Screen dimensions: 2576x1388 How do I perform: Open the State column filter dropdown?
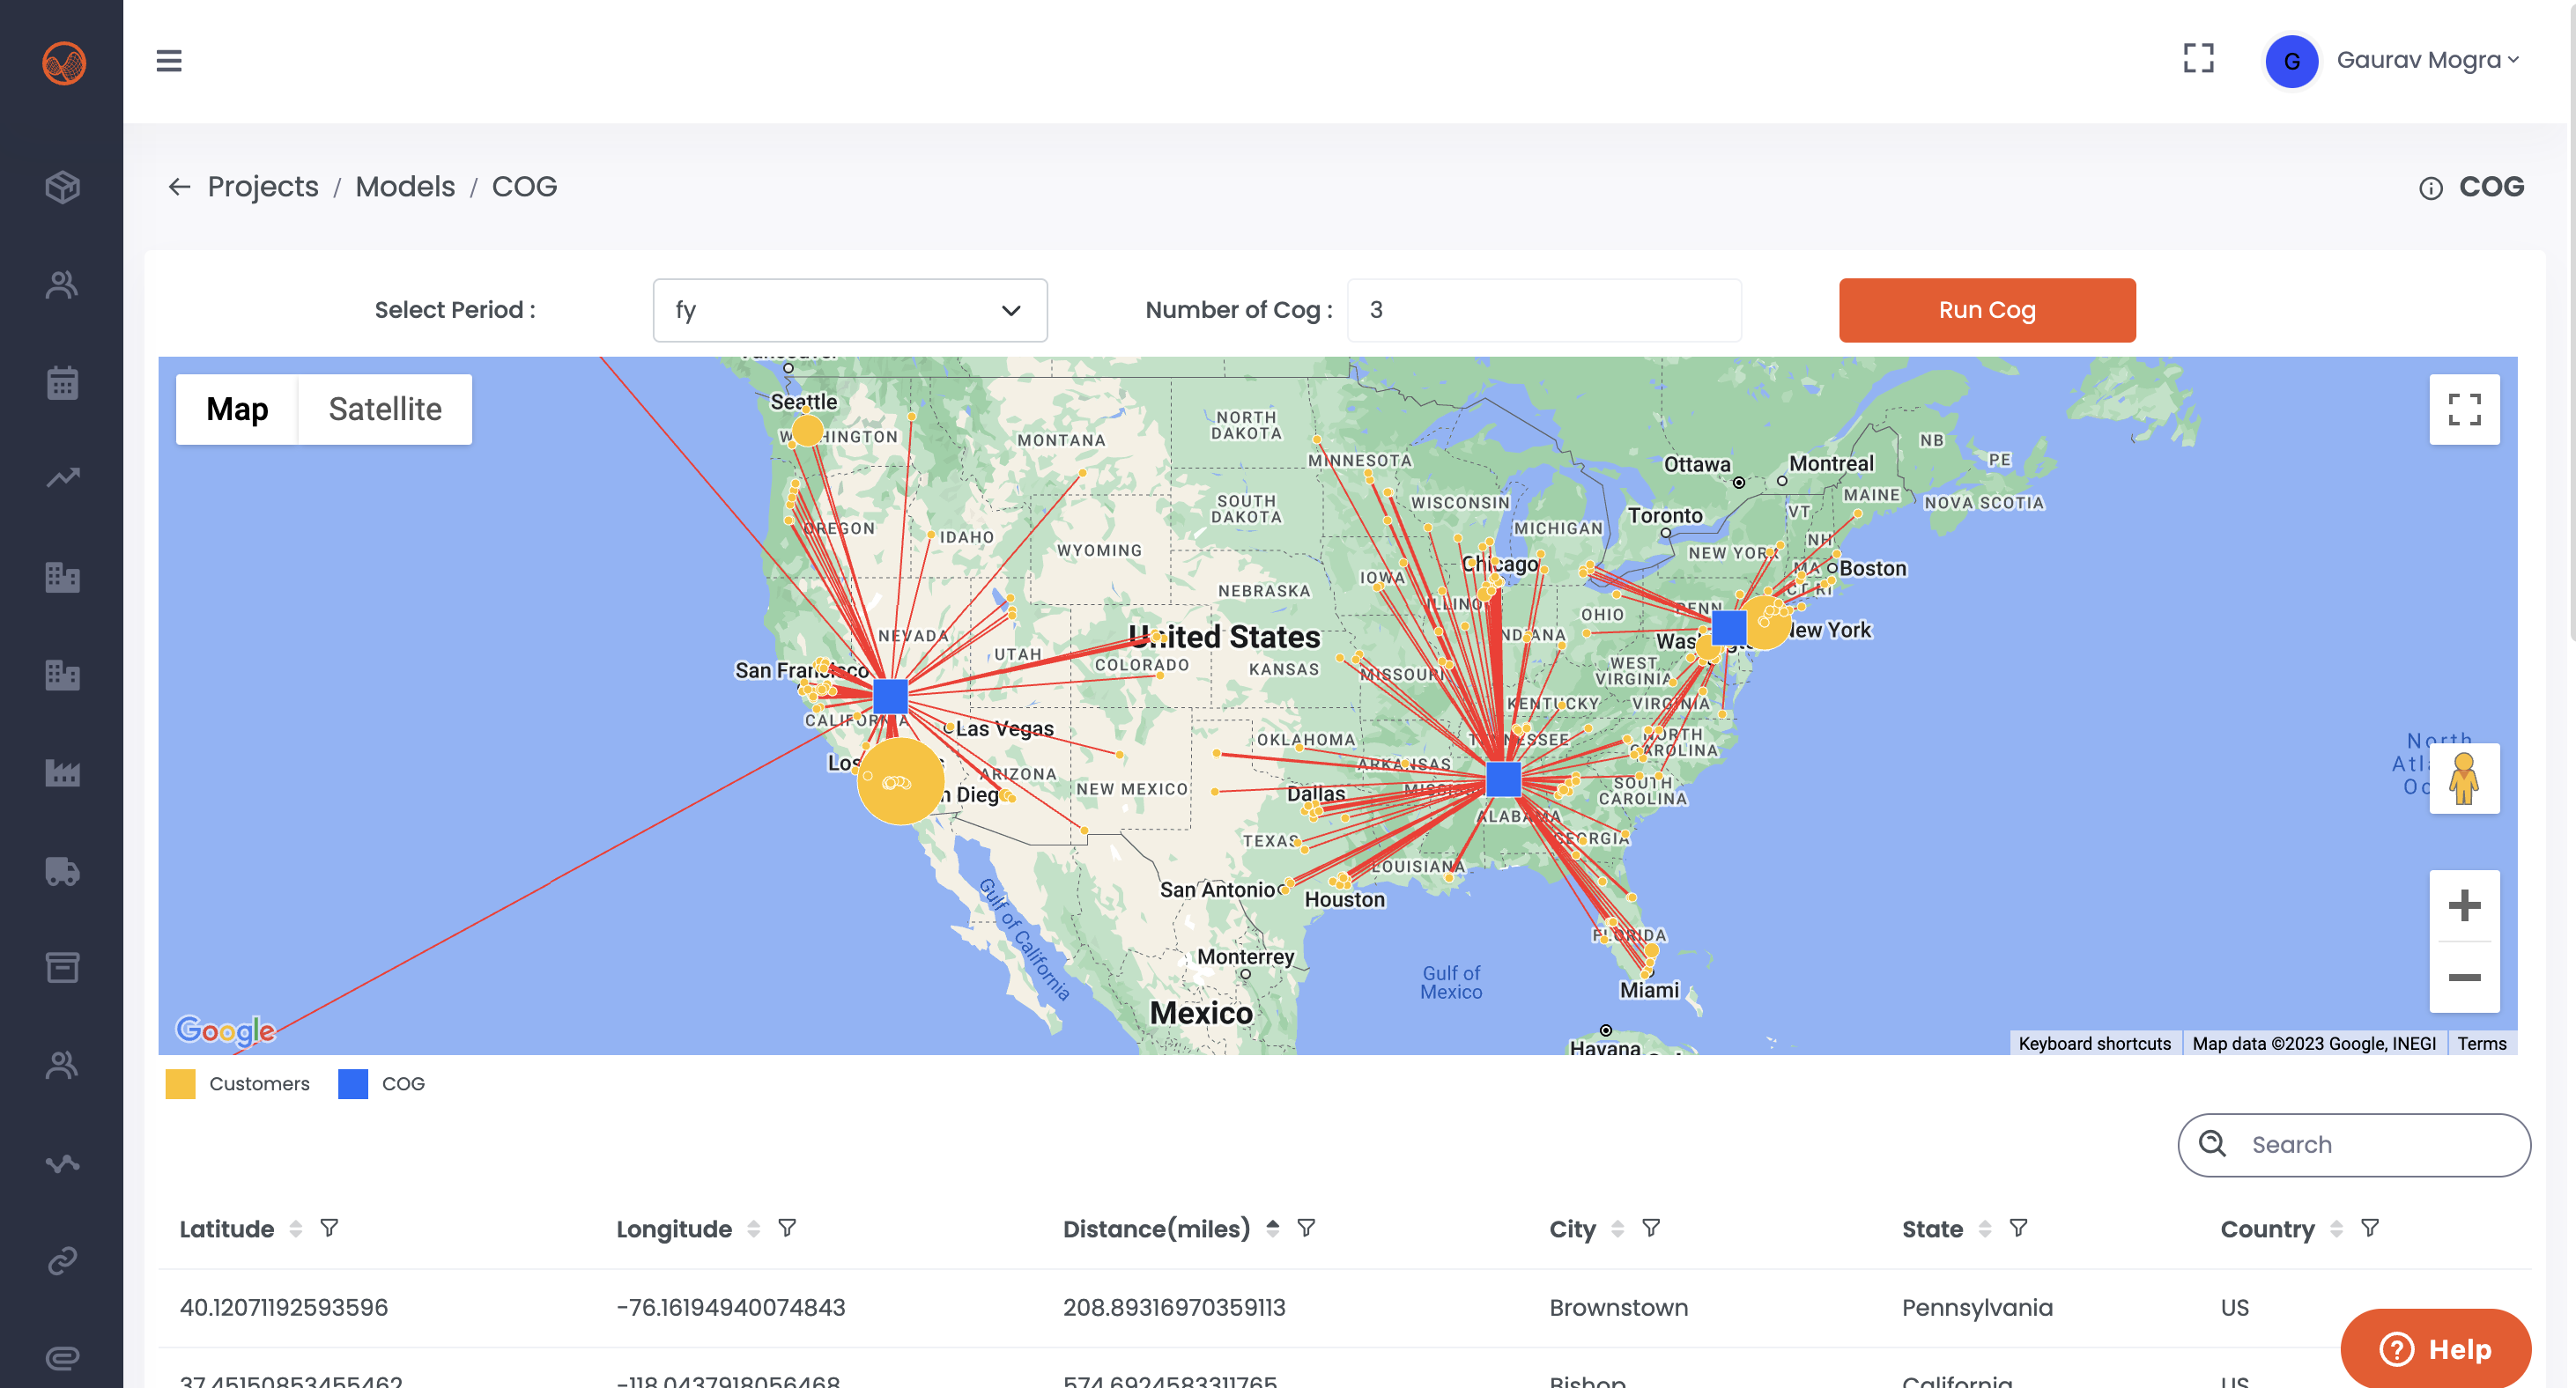click(2018, 1228)
